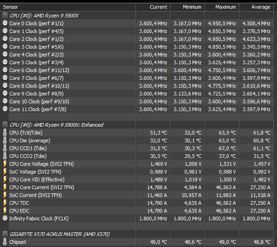Click chip icon beside the Enhanced CPU group
This screenshot has width=277, height=247.
(5, 124)
